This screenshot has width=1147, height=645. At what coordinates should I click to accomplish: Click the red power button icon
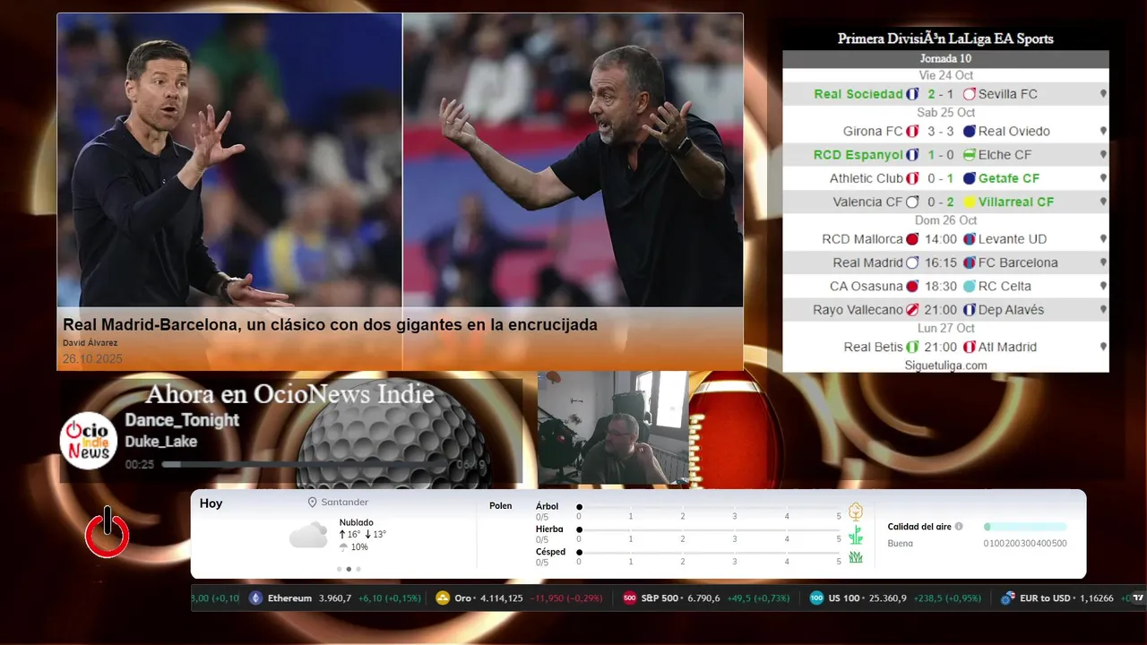click(x=108, y=532)
